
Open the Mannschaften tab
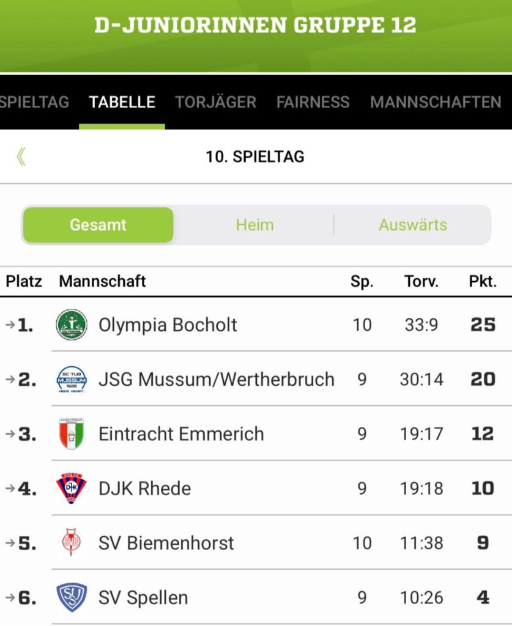[x=436, y=102]
